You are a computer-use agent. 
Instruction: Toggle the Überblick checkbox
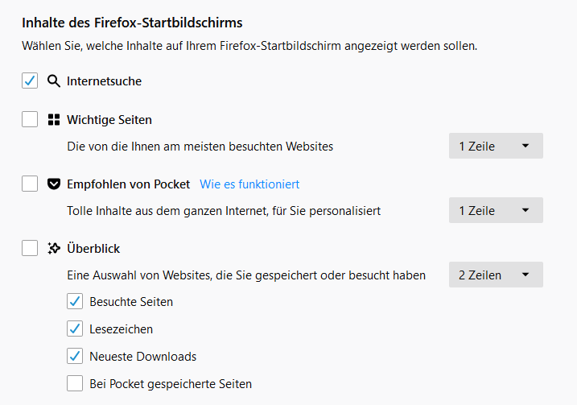point(30,249)
